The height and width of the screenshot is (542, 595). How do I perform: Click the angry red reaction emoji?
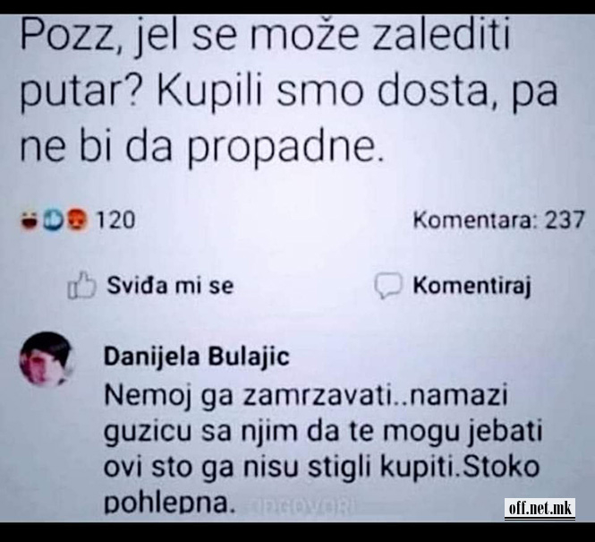pyautogui.click(x=78, y=220)
